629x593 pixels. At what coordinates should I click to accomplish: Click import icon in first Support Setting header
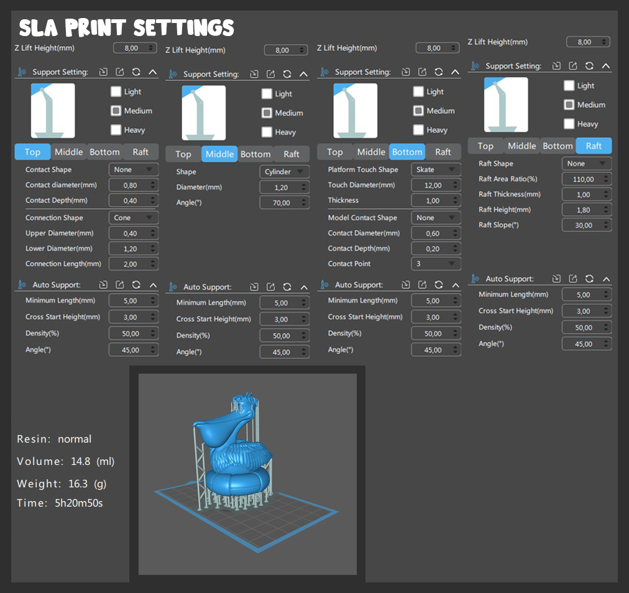click(x=103, y=72)
